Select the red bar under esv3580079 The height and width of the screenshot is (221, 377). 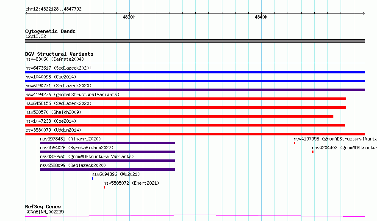pos(195,134)
